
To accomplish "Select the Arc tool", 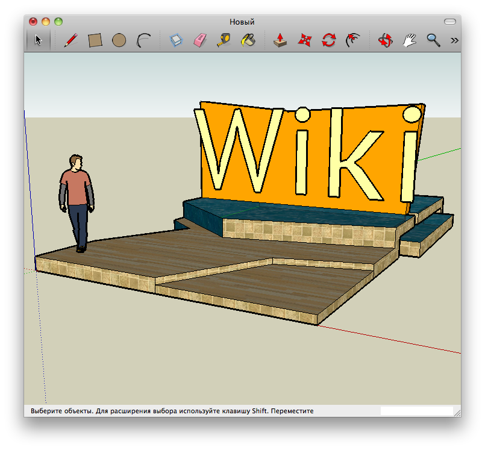I will [x=143, y=40].
